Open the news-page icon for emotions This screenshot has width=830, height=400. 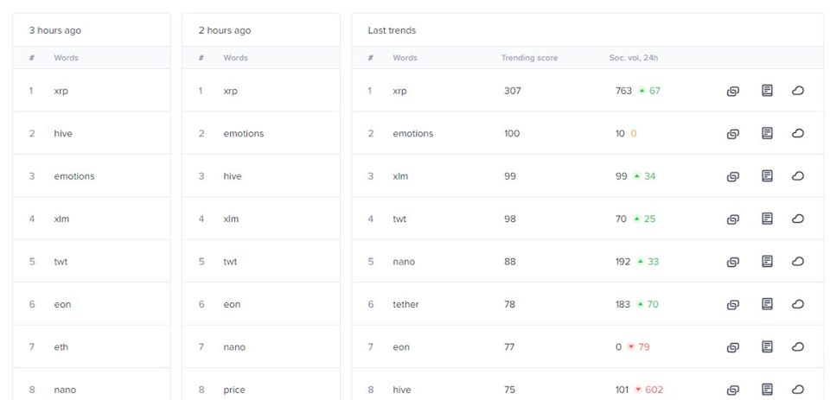click(x=767, y=133)
